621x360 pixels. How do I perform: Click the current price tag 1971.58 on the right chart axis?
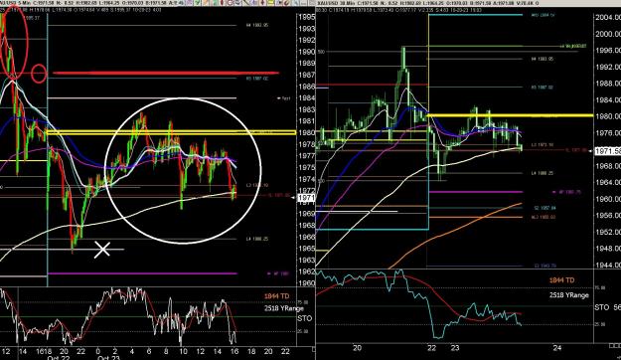pos(608,151)
